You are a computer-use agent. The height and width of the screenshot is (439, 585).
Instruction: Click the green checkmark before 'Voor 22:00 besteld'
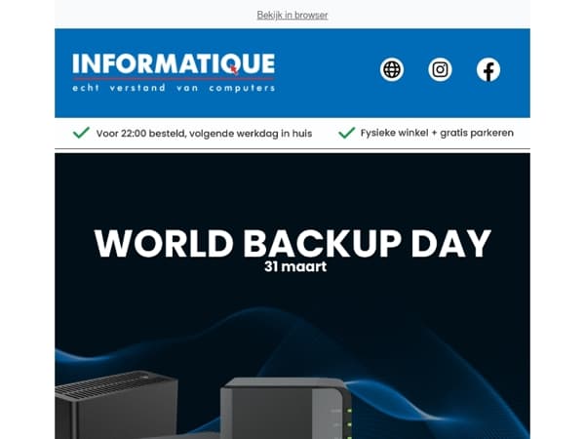(x=81, y=133)
